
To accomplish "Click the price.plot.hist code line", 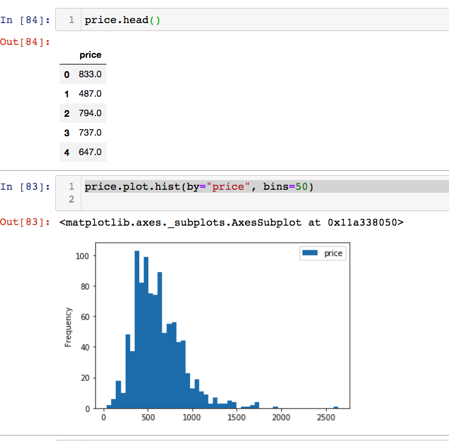I will (x=199, y=187).
